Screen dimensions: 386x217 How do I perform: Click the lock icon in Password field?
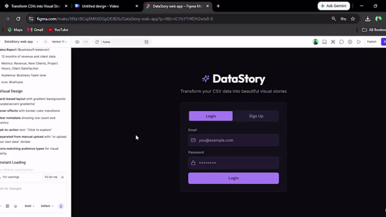pos(193,163)
